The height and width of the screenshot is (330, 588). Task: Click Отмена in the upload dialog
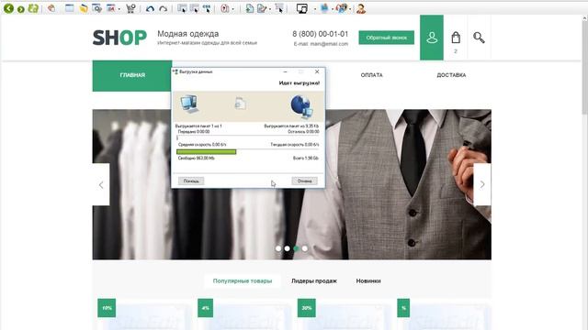[x=304, y=181]
